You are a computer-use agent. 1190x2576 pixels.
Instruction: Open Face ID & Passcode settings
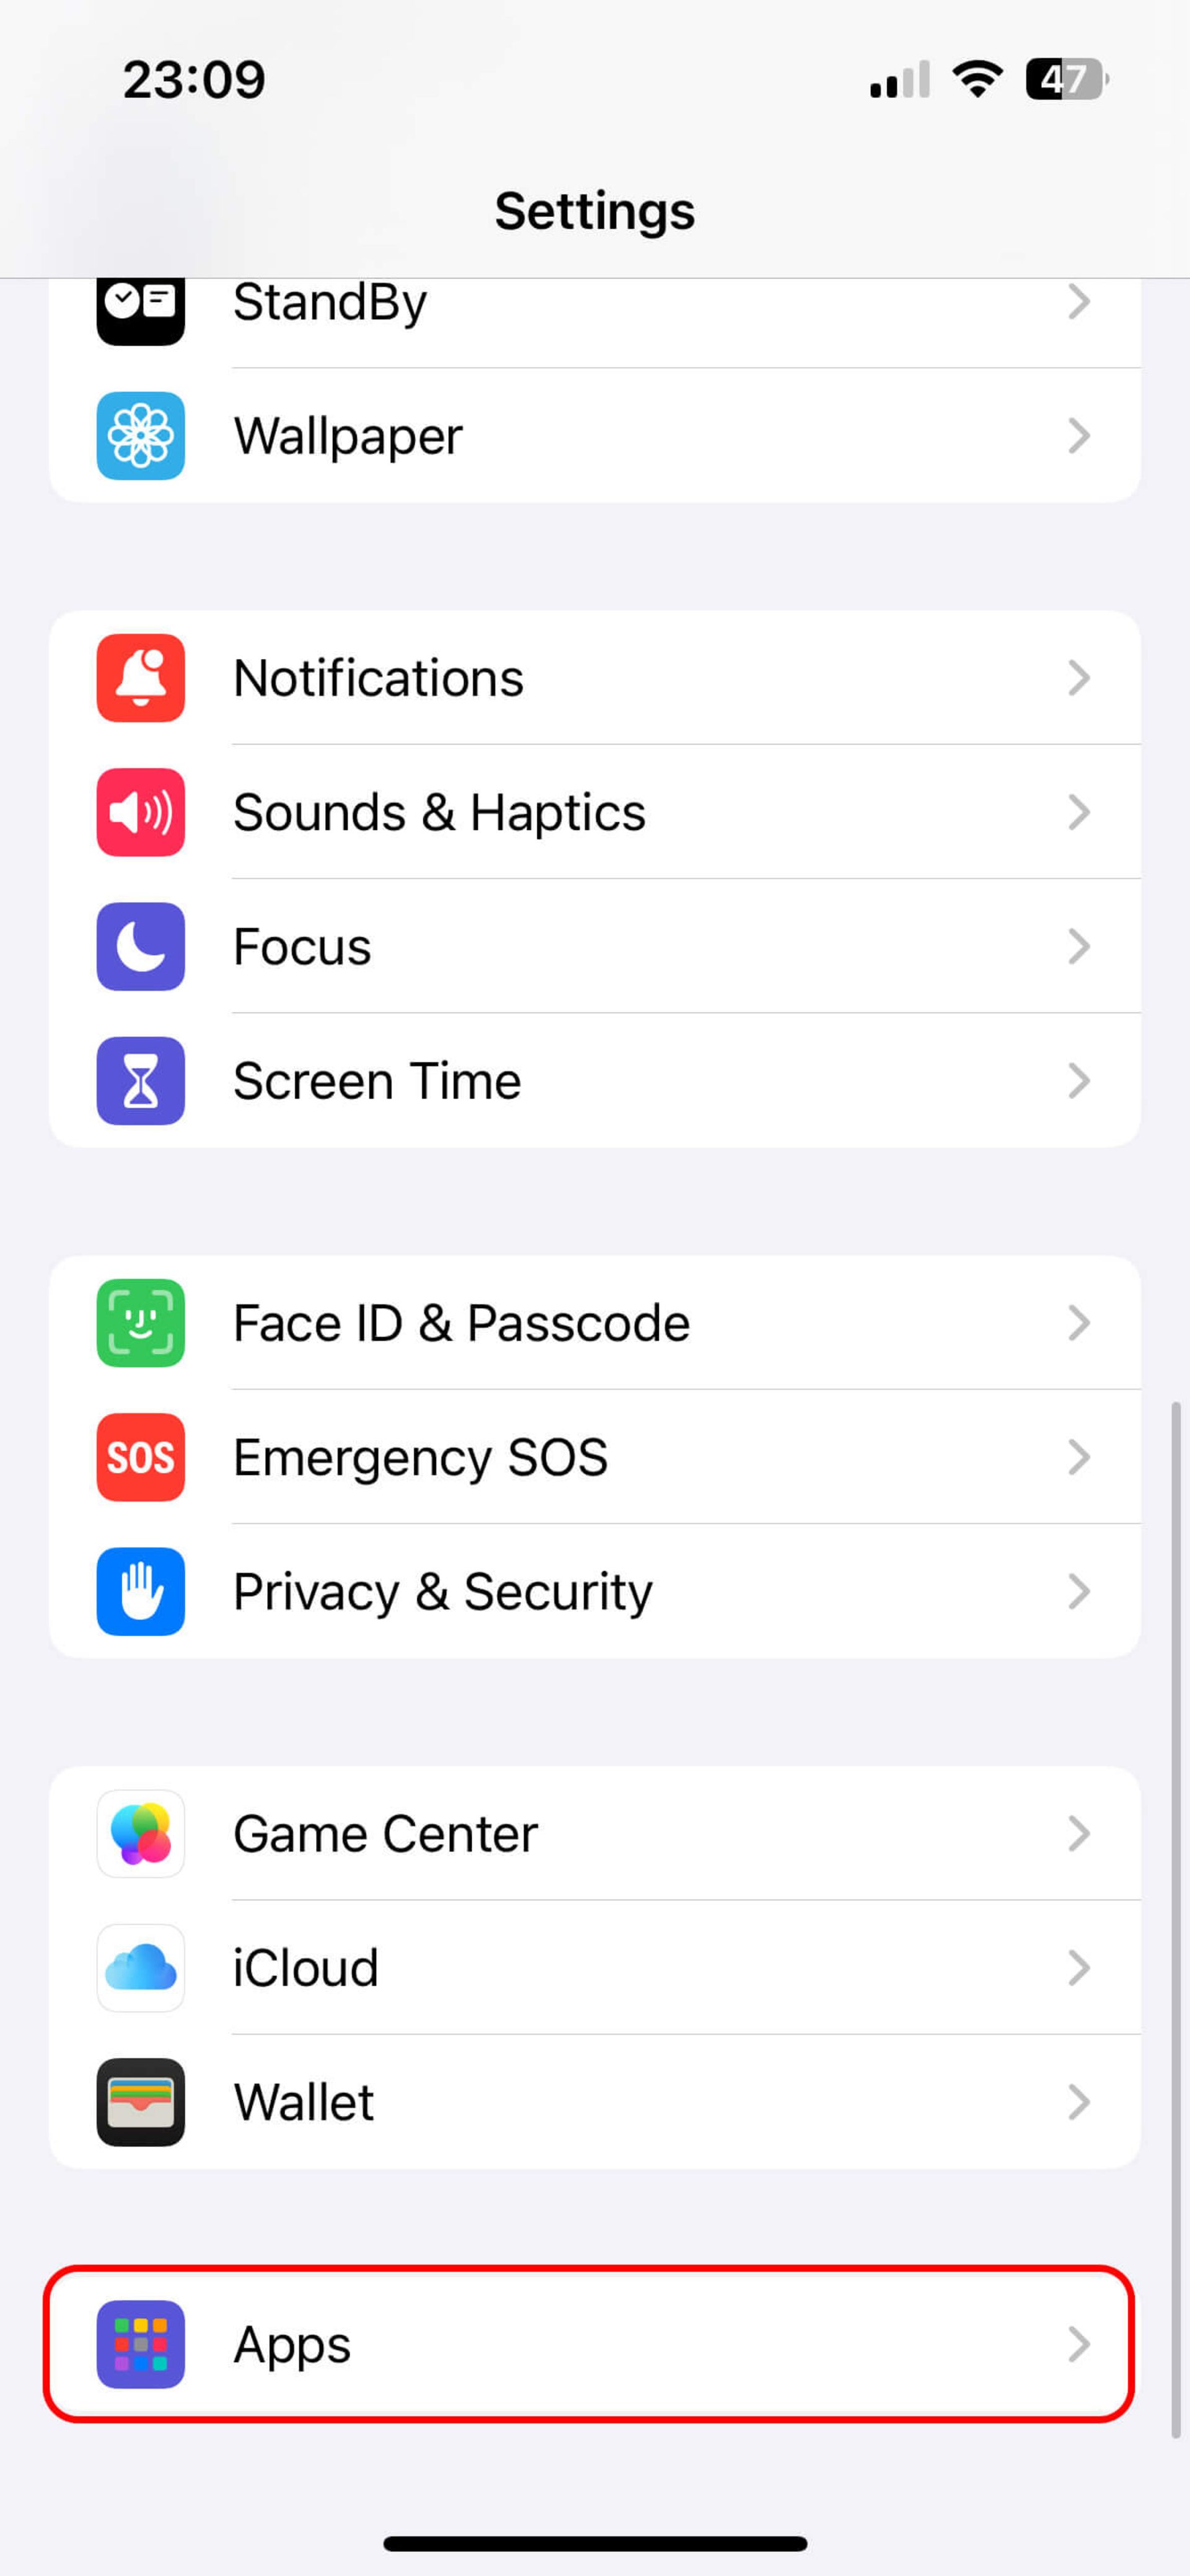[x=596, y=1321]
